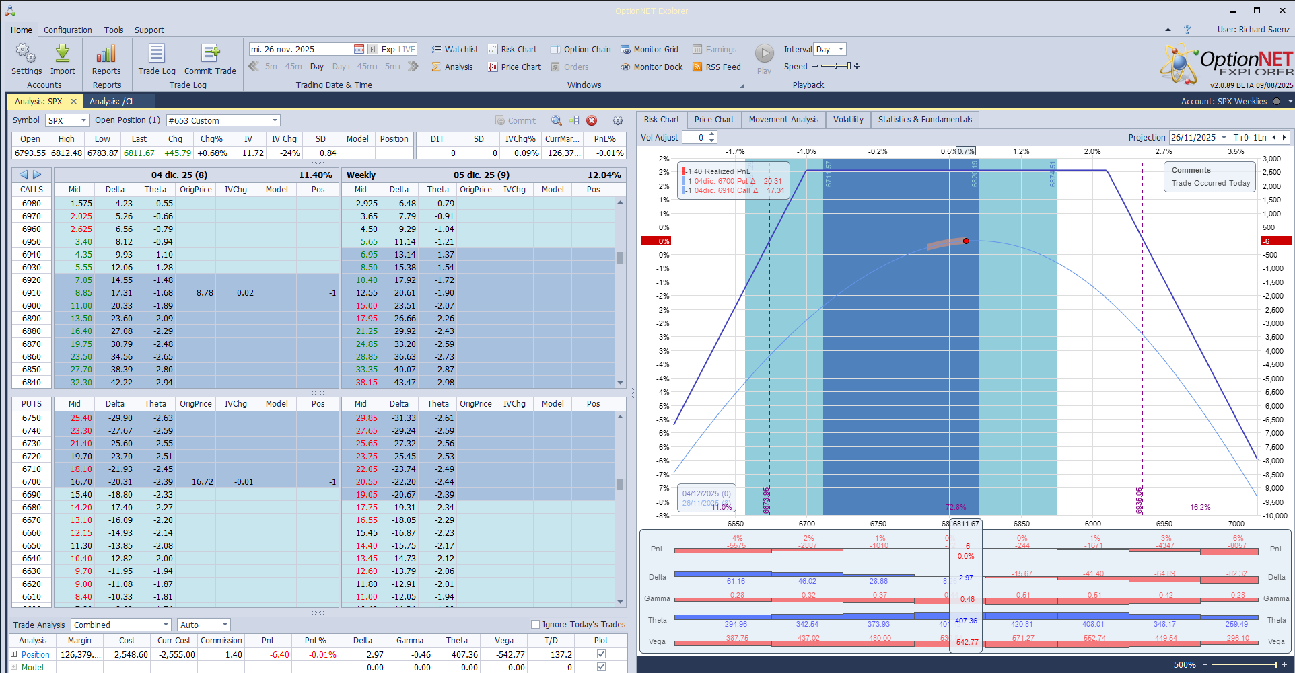
Task: Click the calls chain vertical scrollbar
Action: [x=620, y=292]
